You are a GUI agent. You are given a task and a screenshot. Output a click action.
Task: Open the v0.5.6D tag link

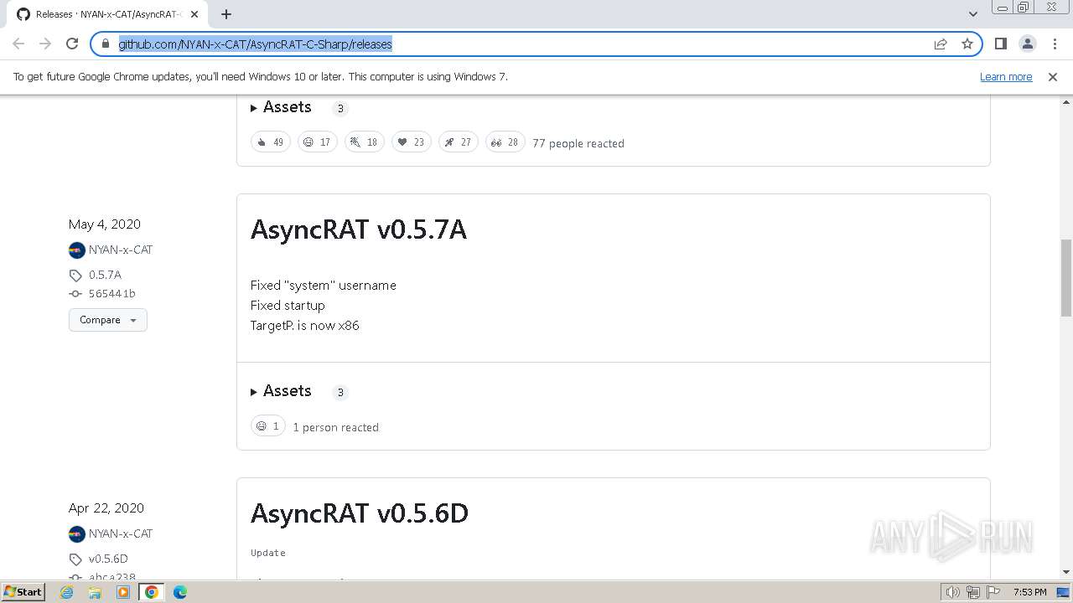pos(108,559)
